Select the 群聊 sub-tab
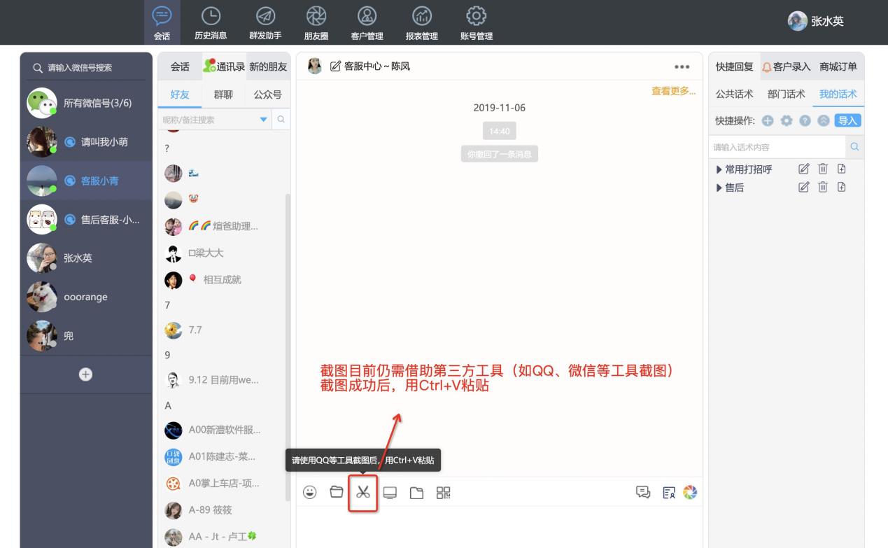This screenshot has height=548, width=888. click(x=223, y=94)
